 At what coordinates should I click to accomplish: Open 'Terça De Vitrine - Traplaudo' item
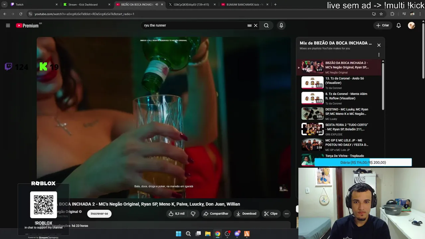coord(339,159)
